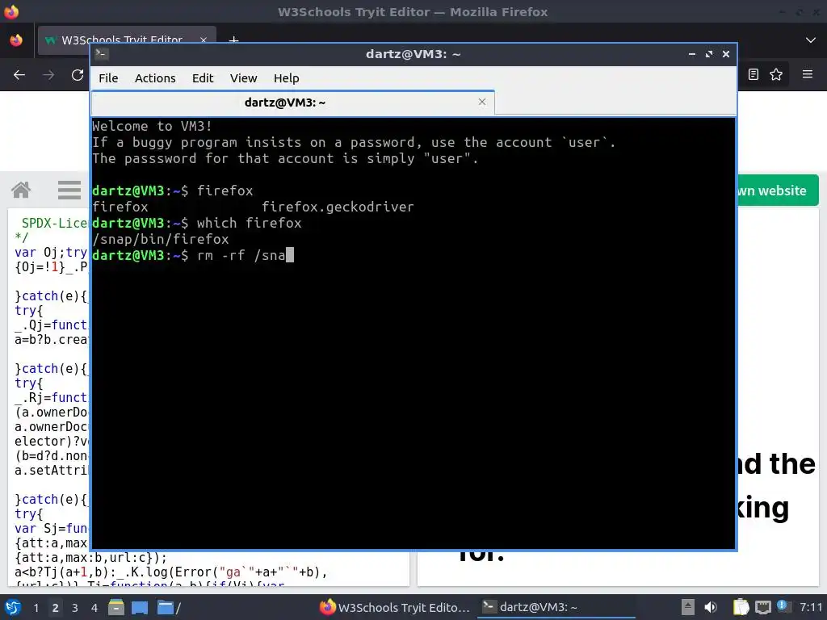Image resolution: width=827 pixels, height=620 pixels.
Task: Switch to dartz@VM3 terminal taskbar entry
Action: click(x=556, y=607)
